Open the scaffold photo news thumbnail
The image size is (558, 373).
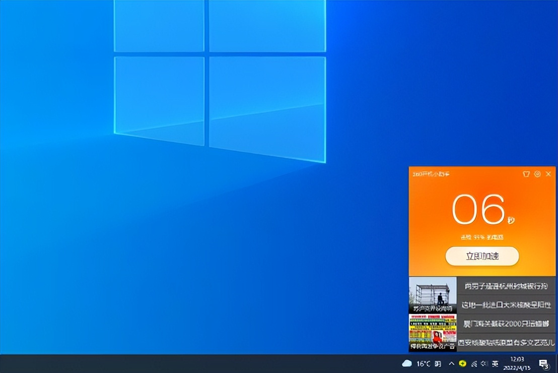pos(433,295)
